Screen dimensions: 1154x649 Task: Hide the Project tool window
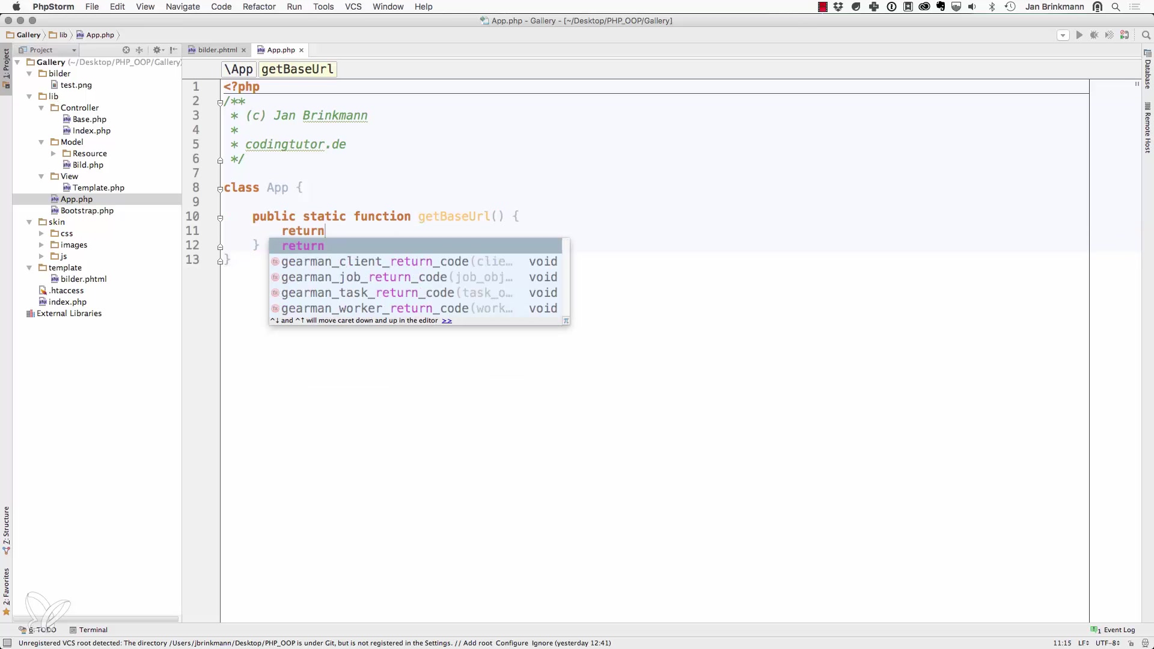coord(174,50)
